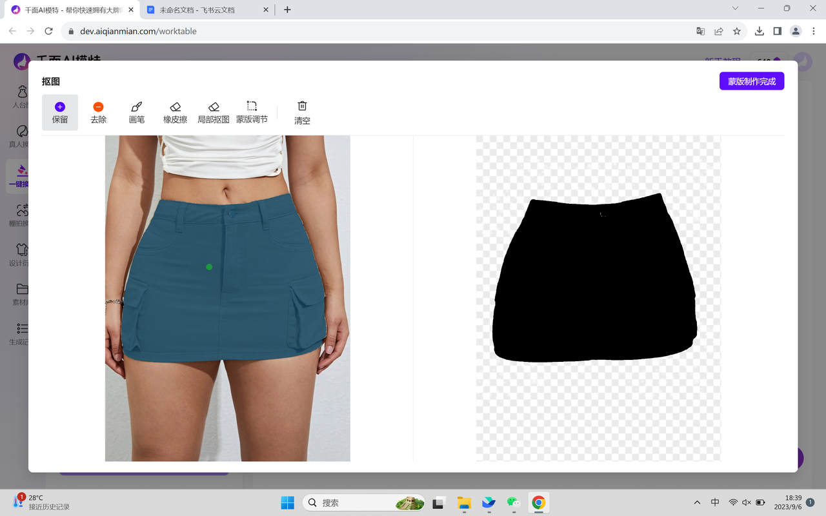The height and width of the screenshot is (516, 826).
Task: Open the 蒙版调节 mask adjust tool
Action: tap(252, 113)
